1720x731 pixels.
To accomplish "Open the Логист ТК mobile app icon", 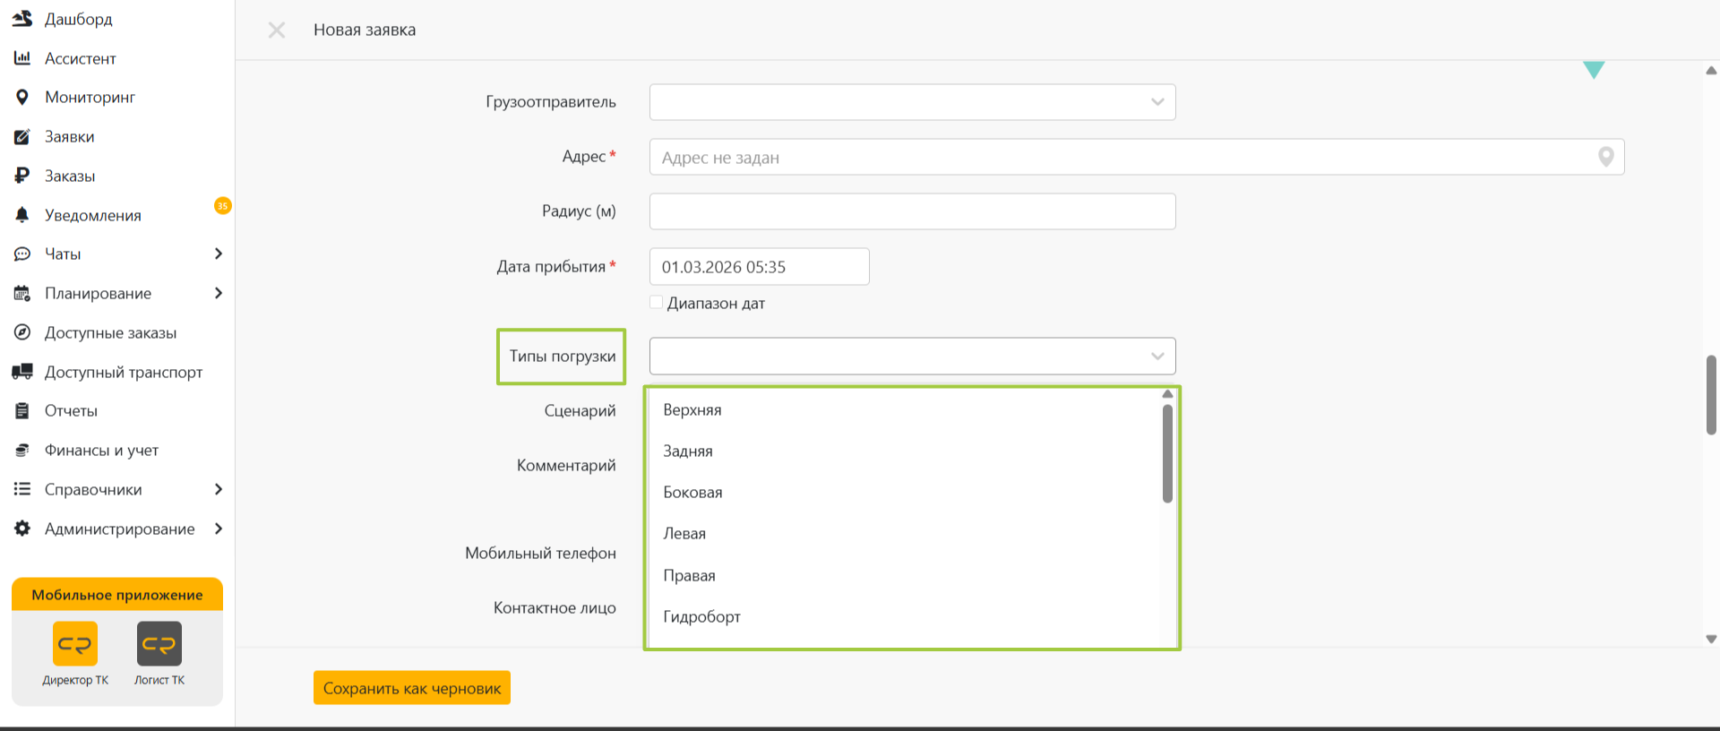I will [159, 644].
